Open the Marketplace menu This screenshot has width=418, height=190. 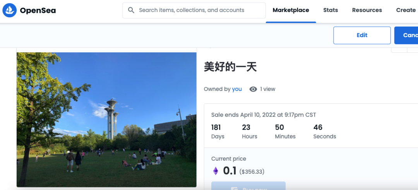click(x=291, y=10)
